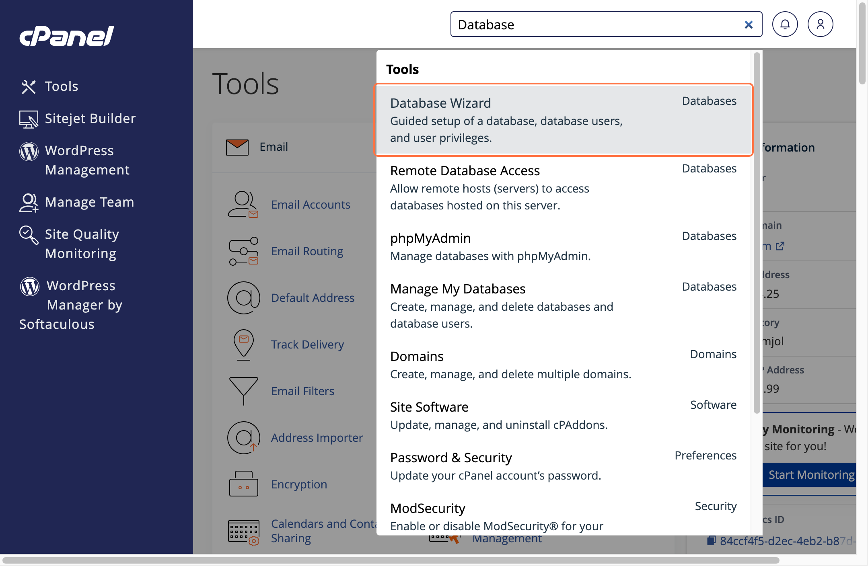Click the Default Address at-sign icon

point(244,297)
